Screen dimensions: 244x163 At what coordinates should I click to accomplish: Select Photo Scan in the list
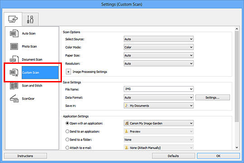click(29, 47)
